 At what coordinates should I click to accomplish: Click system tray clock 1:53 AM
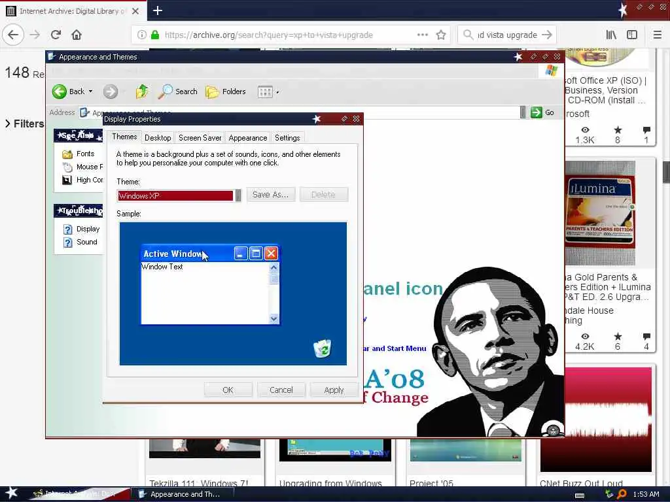[646, 494]
